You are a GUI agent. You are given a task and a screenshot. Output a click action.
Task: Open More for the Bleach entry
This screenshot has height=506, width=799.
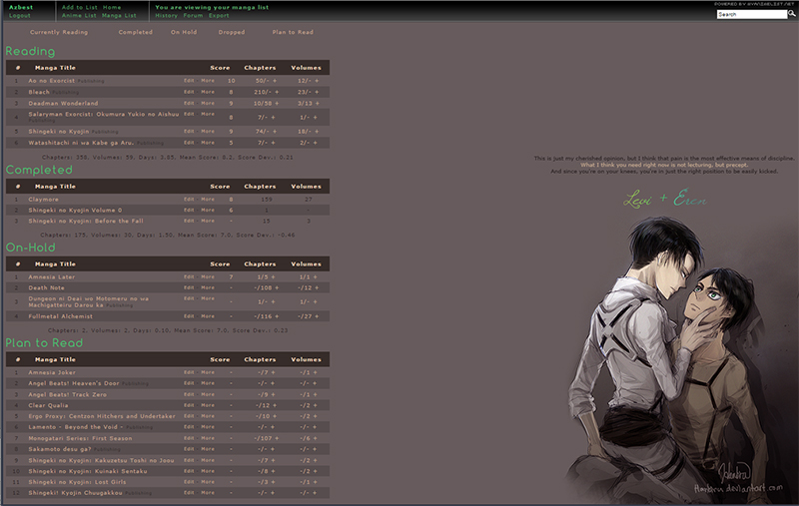[208, 92]
